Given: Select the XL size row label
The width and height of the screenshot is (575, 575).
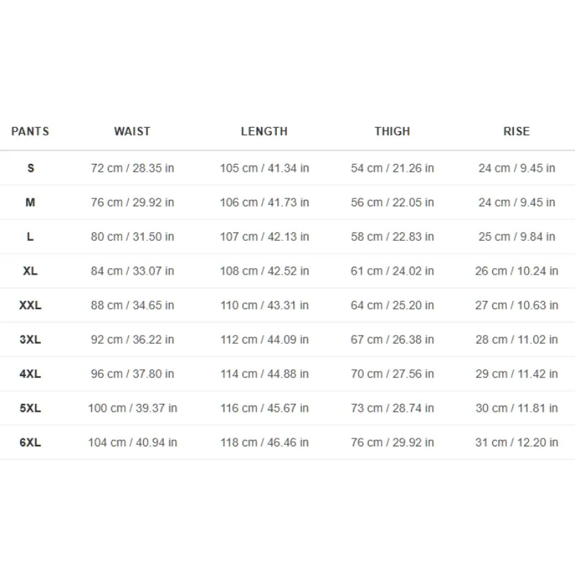Looking at the screenshot, I should (30, 271).
